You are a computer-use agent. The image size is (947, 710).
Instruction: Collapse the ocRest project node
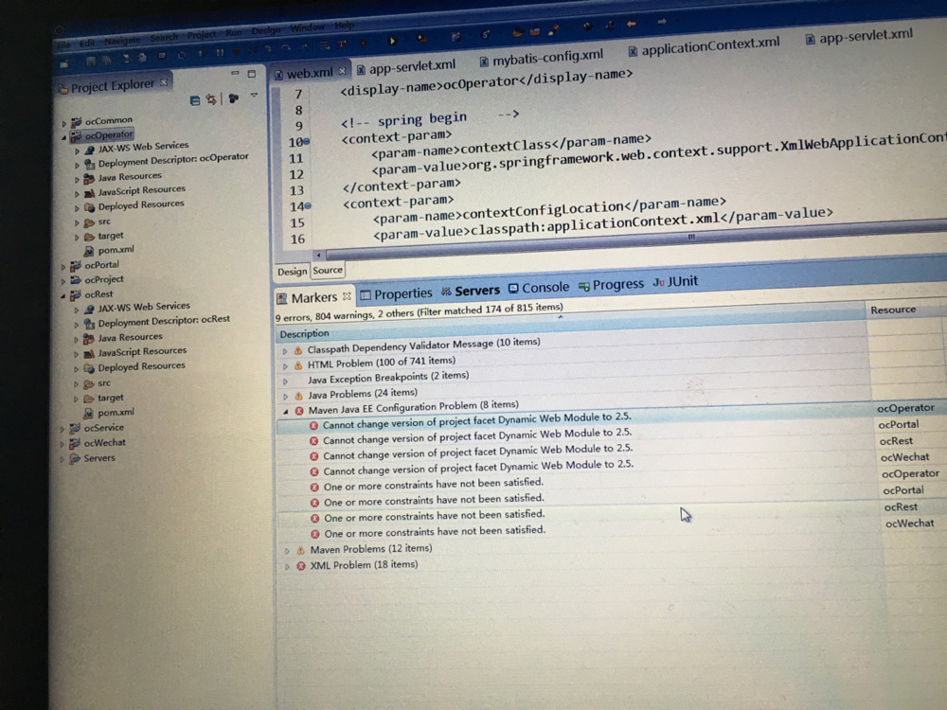pos(64,295)
